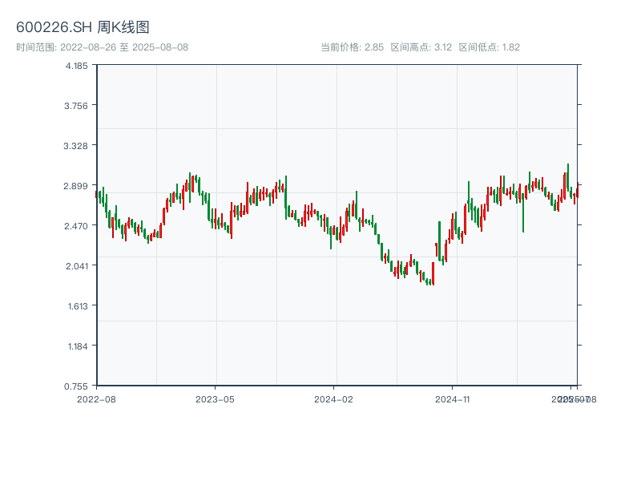Click the 区间高点 3.12 label
Image resolution: width=641 pixels, height=481 pixels.
(421, 47)
